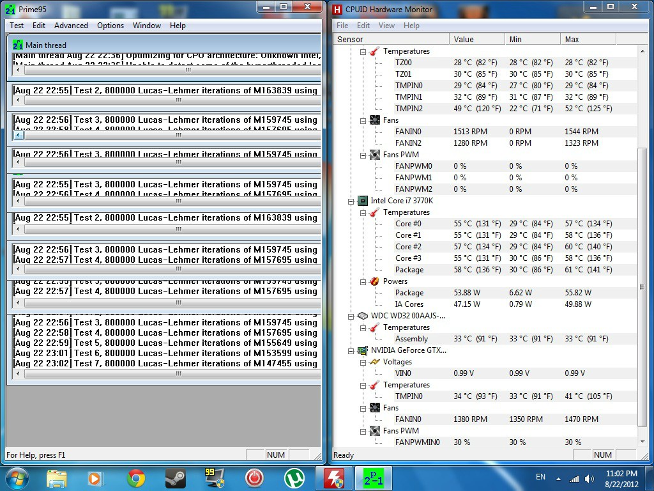Open the clock showing 11:02 PM
654x491 pixels.
621,479
